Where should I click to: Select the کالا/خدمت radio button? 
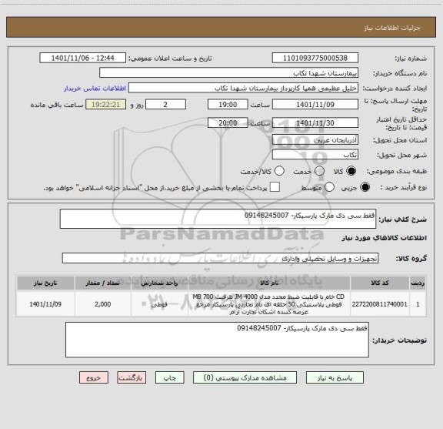click(279, 171)
